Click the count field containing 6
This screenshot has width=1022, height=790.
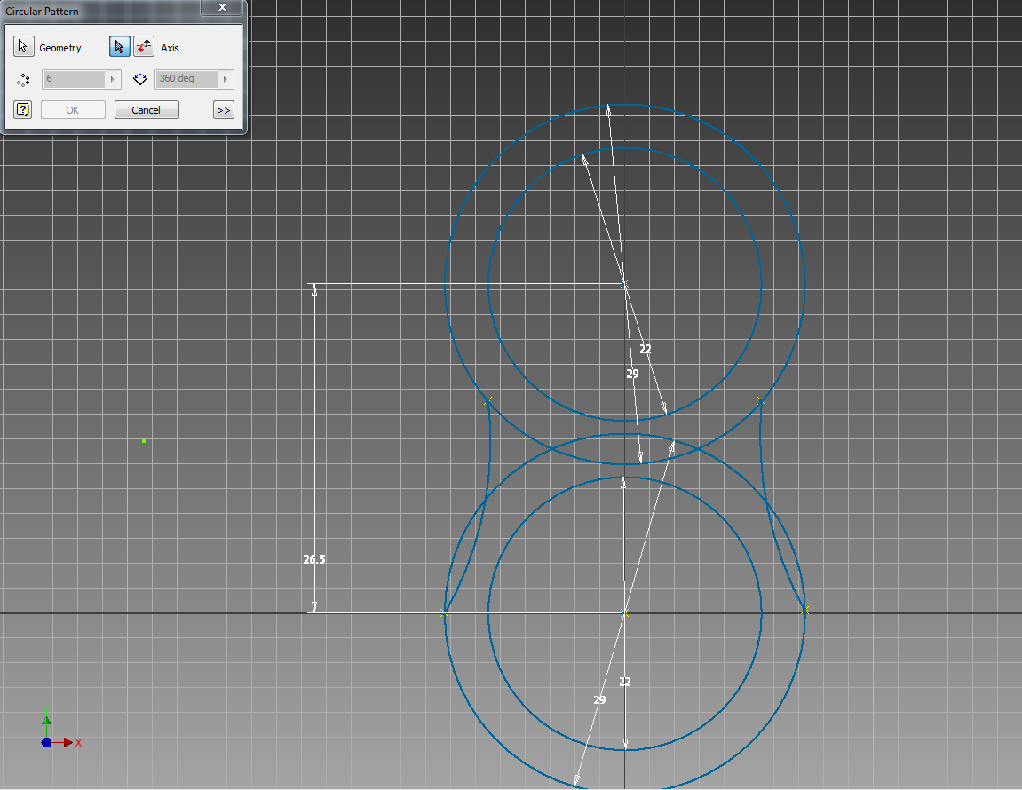click(74, 79)
